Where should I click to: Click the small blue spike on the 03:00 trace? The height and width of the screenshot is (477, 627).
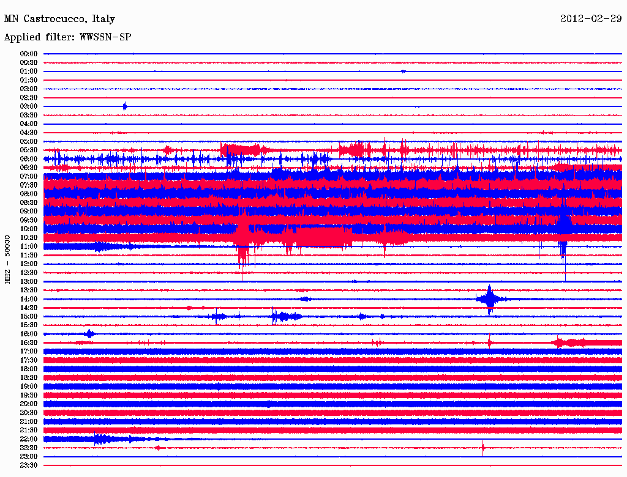pos(125,106)
